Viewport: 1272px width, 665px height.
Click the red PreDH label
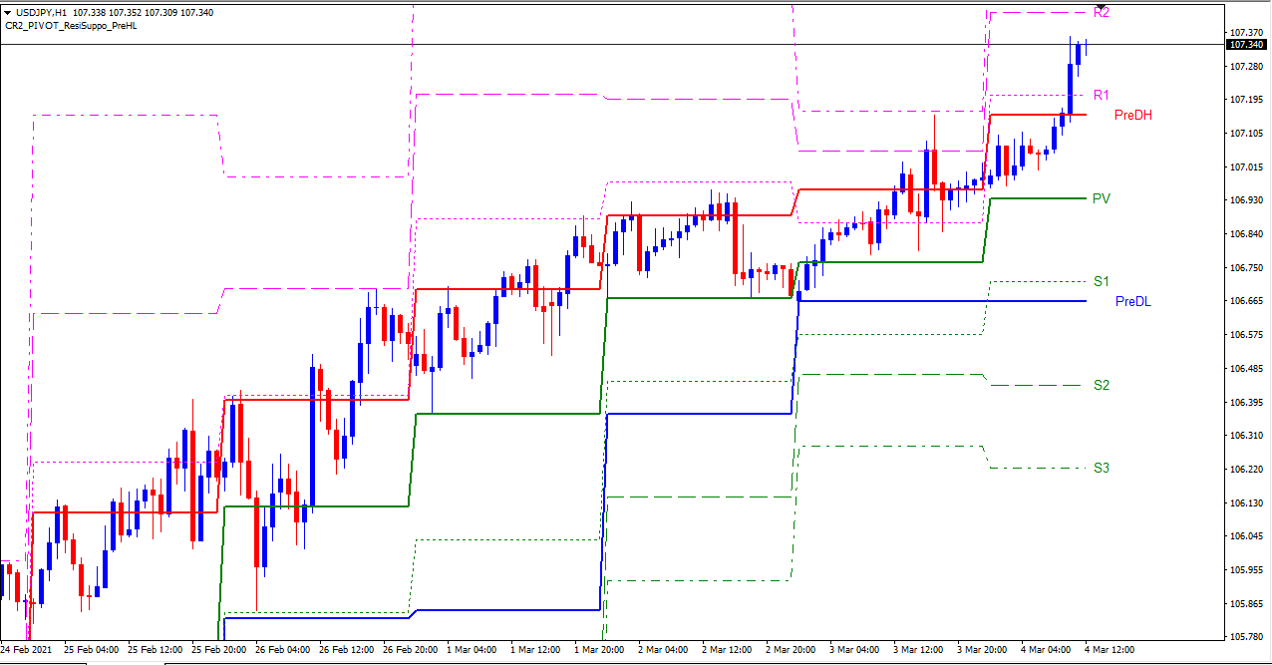pyautogui.click(x=1133, y=116)
